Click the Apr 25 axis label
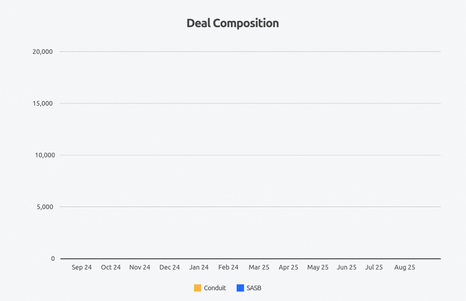The image size is (466, 301). click(288, 267)
